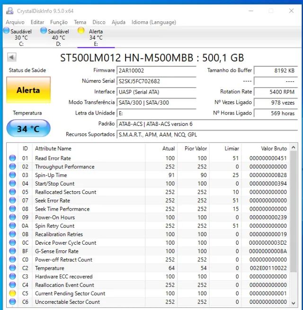Click the status orb for Reallocated Sectors Count
The height and width of the screenshot is (310, 303).
12,192
